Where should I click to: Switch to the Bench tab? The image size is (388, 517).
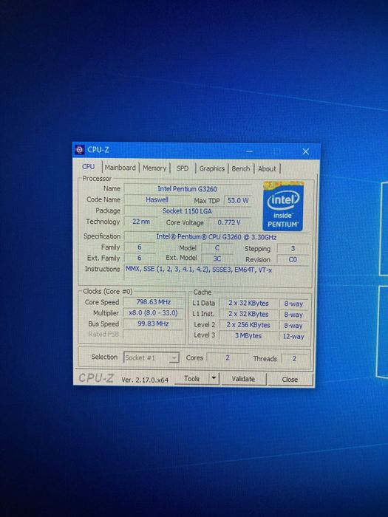click(x=240, y=168)
